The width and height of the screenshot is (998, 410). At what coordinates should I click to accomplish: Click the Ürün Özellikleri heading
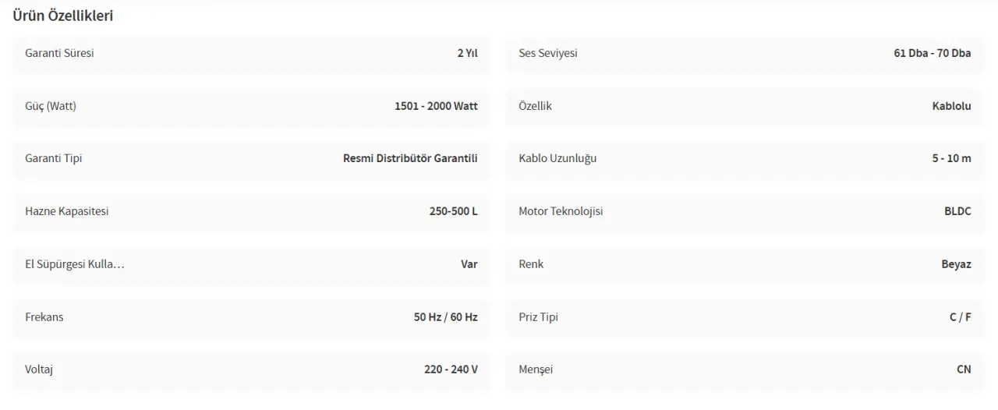click(x=63, y=16)
